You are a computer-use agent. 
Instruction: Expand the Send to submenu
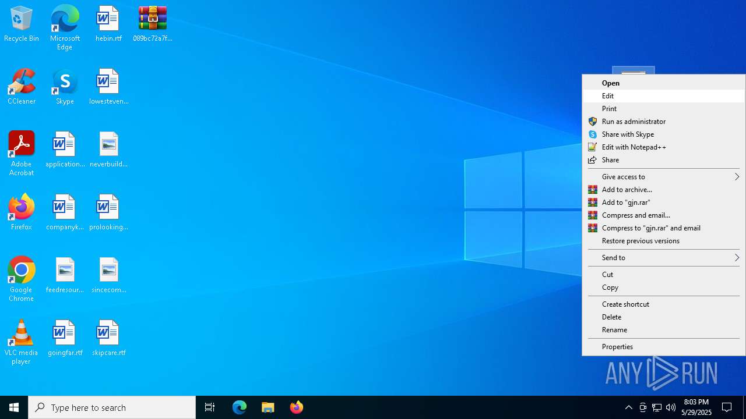664,258
